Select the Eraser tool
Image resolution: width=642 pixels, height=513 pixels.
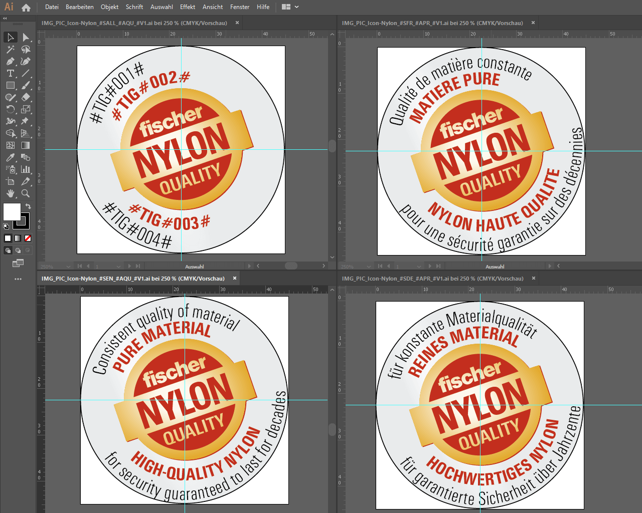(26, 97)
